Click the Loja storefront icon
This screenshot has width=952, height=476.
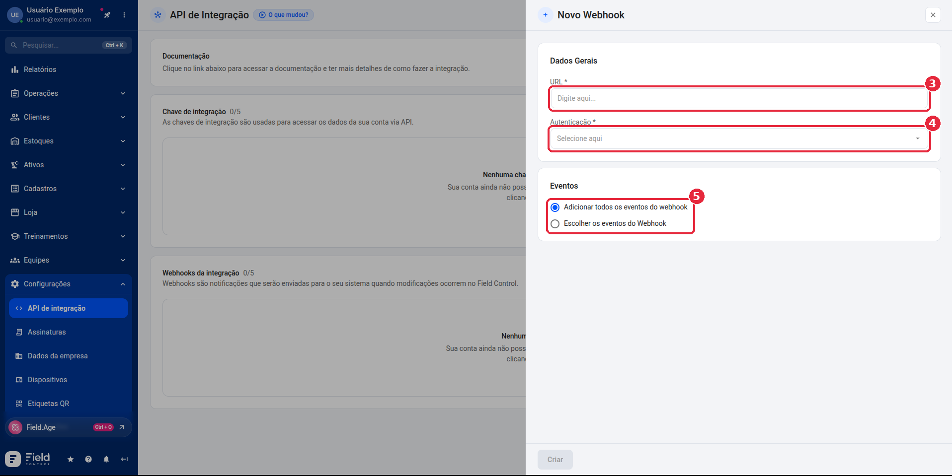tap(15, 212)
